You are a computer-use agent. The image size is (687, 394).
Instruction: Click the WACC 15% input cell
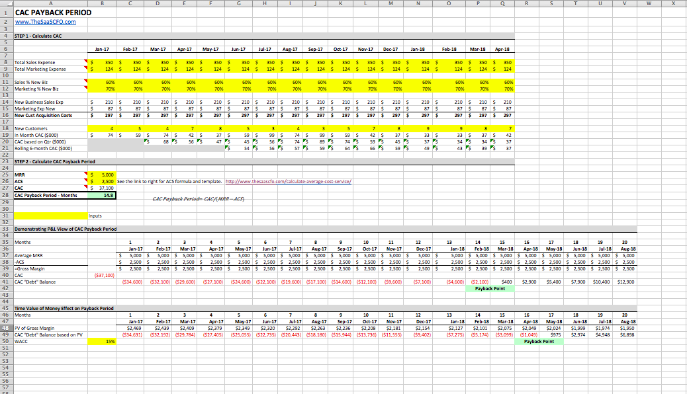point(103,341)
